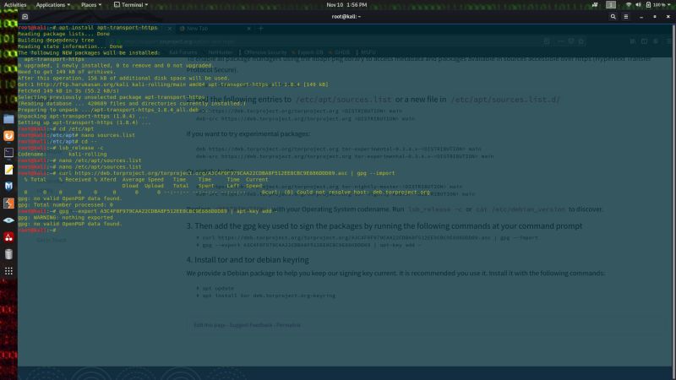
Task: Click the volume speaker icon in the top bar
Action: 639,5
